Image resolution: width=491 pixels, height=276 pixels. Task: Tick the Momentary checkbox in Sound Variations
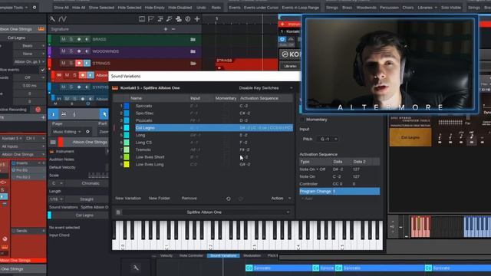(302, 120)
